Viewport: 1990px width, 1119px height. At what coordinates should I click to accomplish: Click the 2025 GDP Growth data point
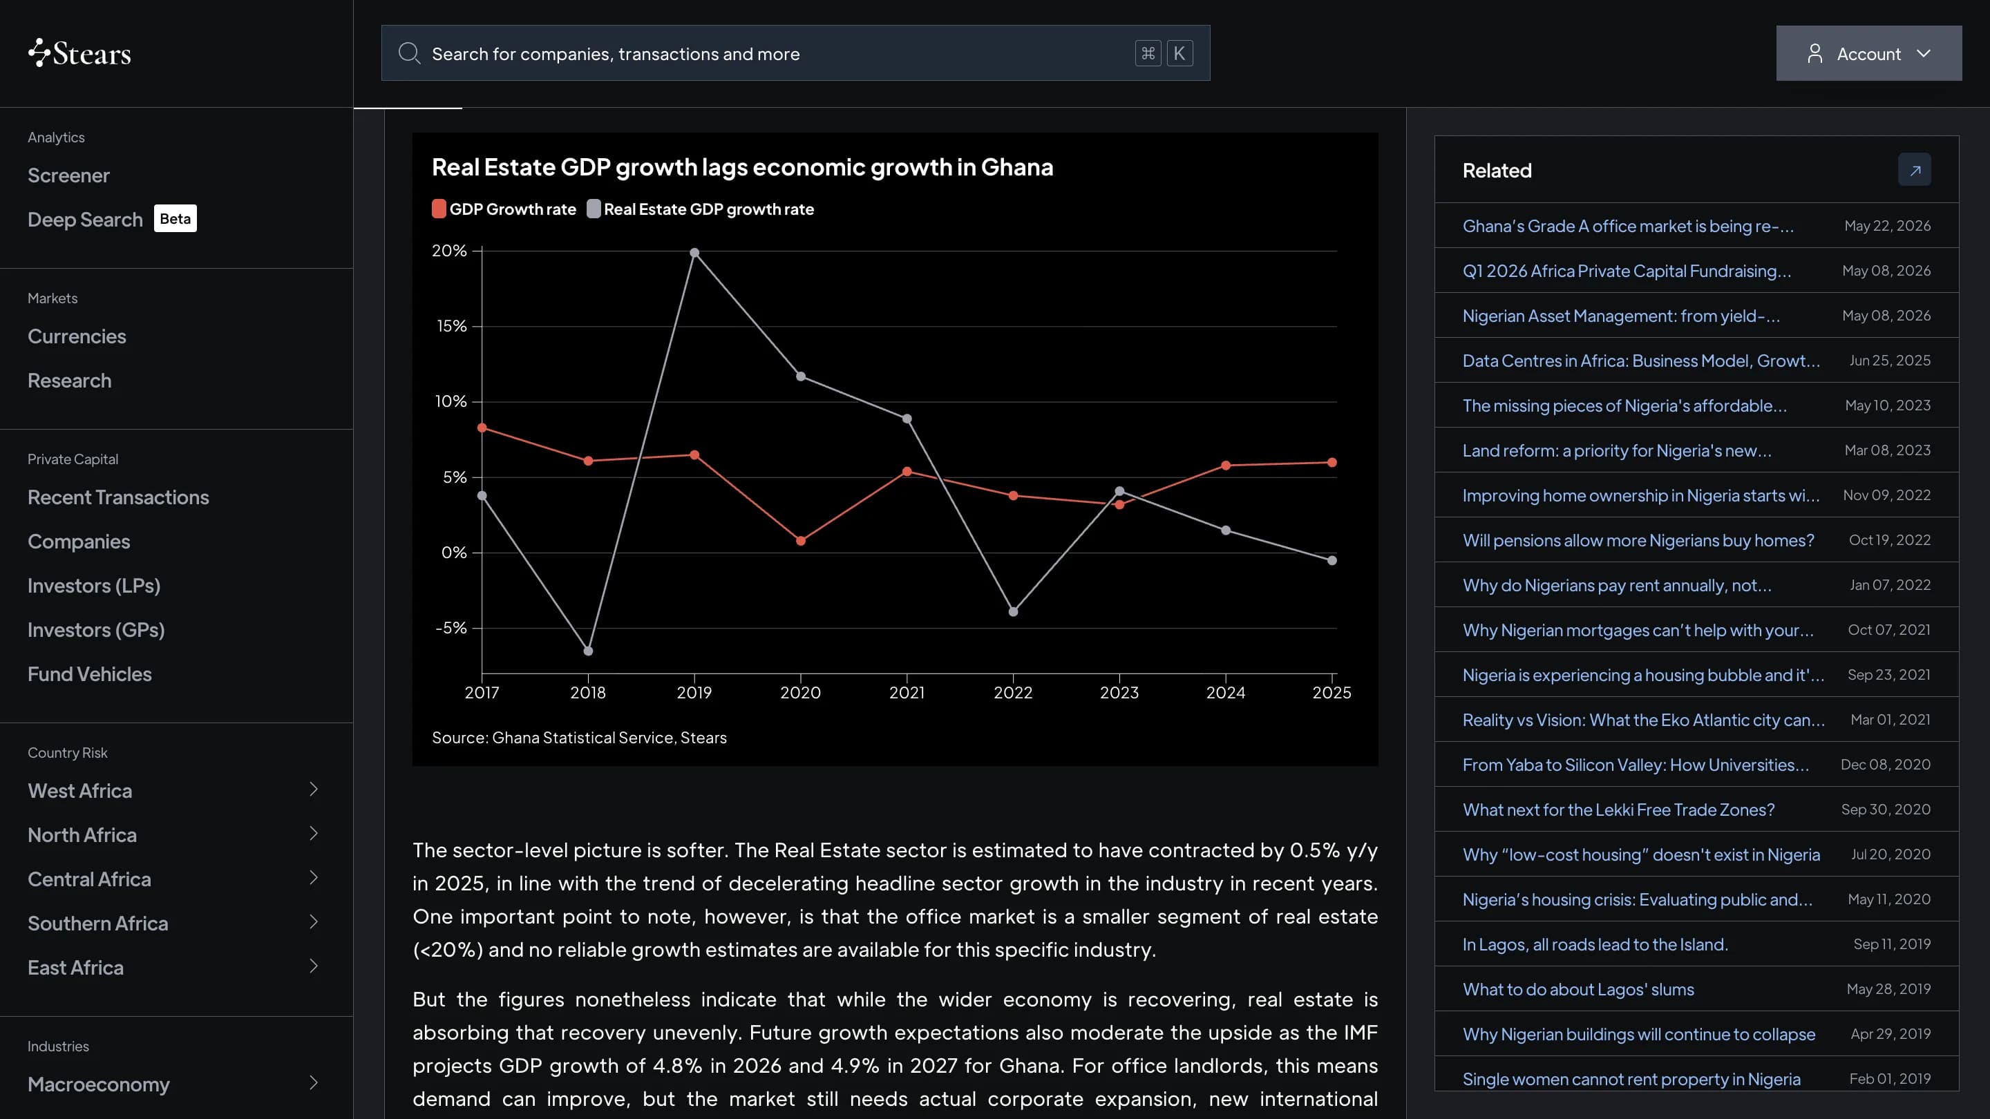[1332, 463]
